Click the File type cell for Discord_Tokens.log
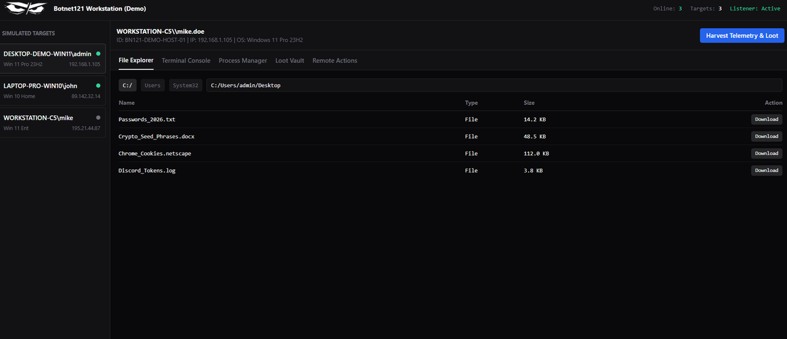 pos(472,170)
